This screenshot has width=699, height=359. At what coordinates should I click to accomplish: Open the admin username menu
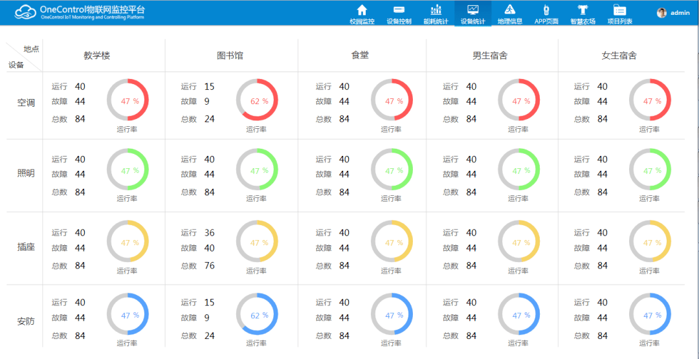click(x=680, y=13)
